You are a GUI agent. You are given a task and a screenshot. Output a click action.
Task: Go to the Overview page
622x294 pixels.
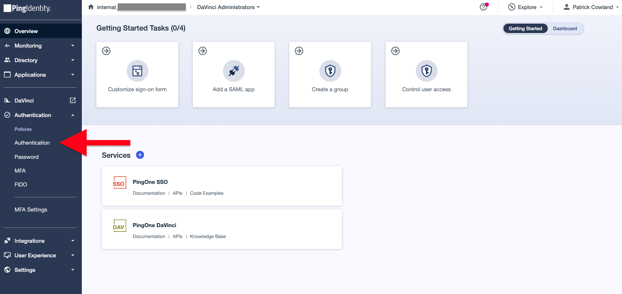pos(41,31)
